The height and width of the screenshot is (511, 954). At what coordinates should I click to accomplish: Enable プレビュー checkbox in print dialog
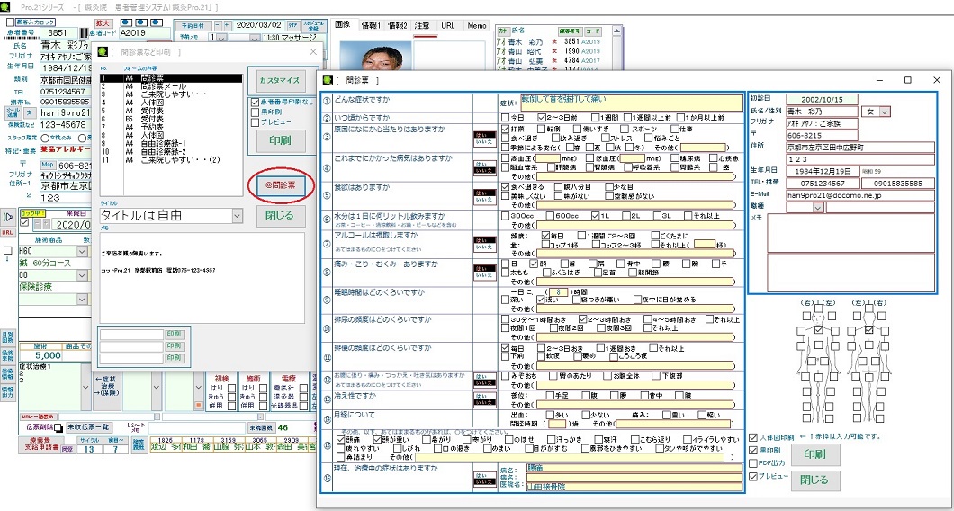tap(255, 121)
